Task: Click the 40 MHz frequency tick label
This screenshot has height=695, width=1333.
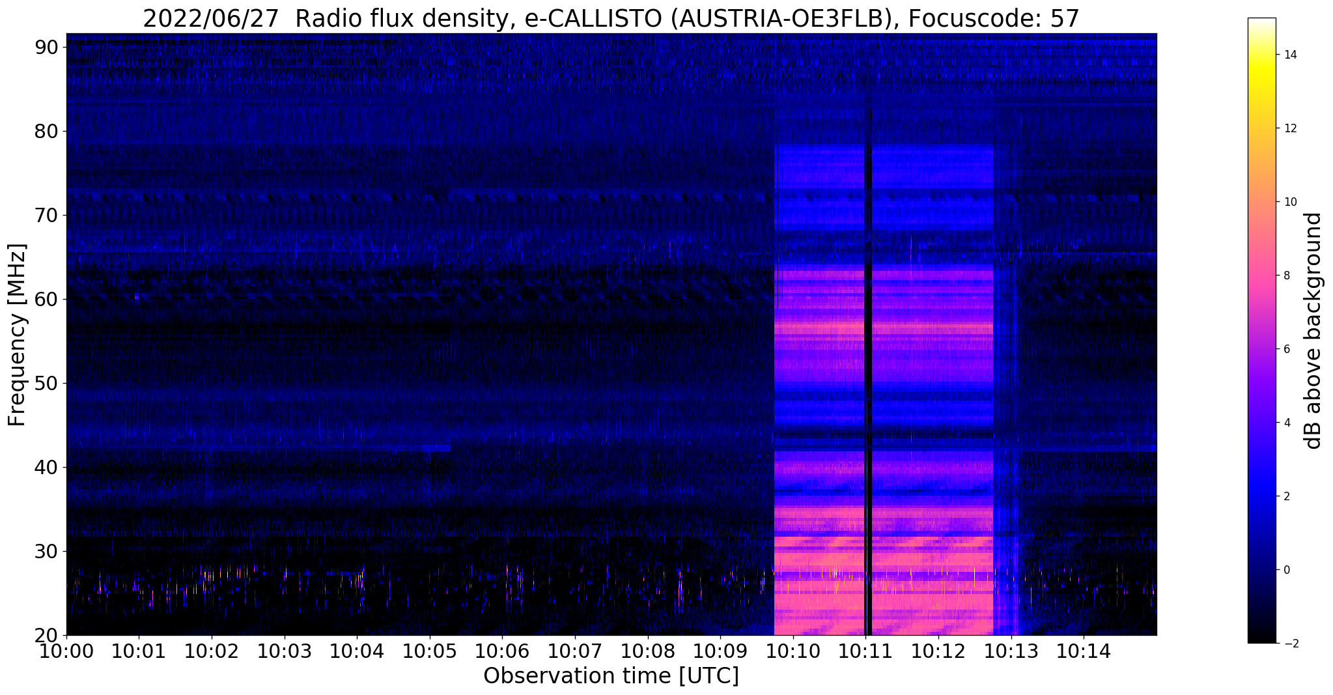Action: pyautogui.click(x=48, y=467)
